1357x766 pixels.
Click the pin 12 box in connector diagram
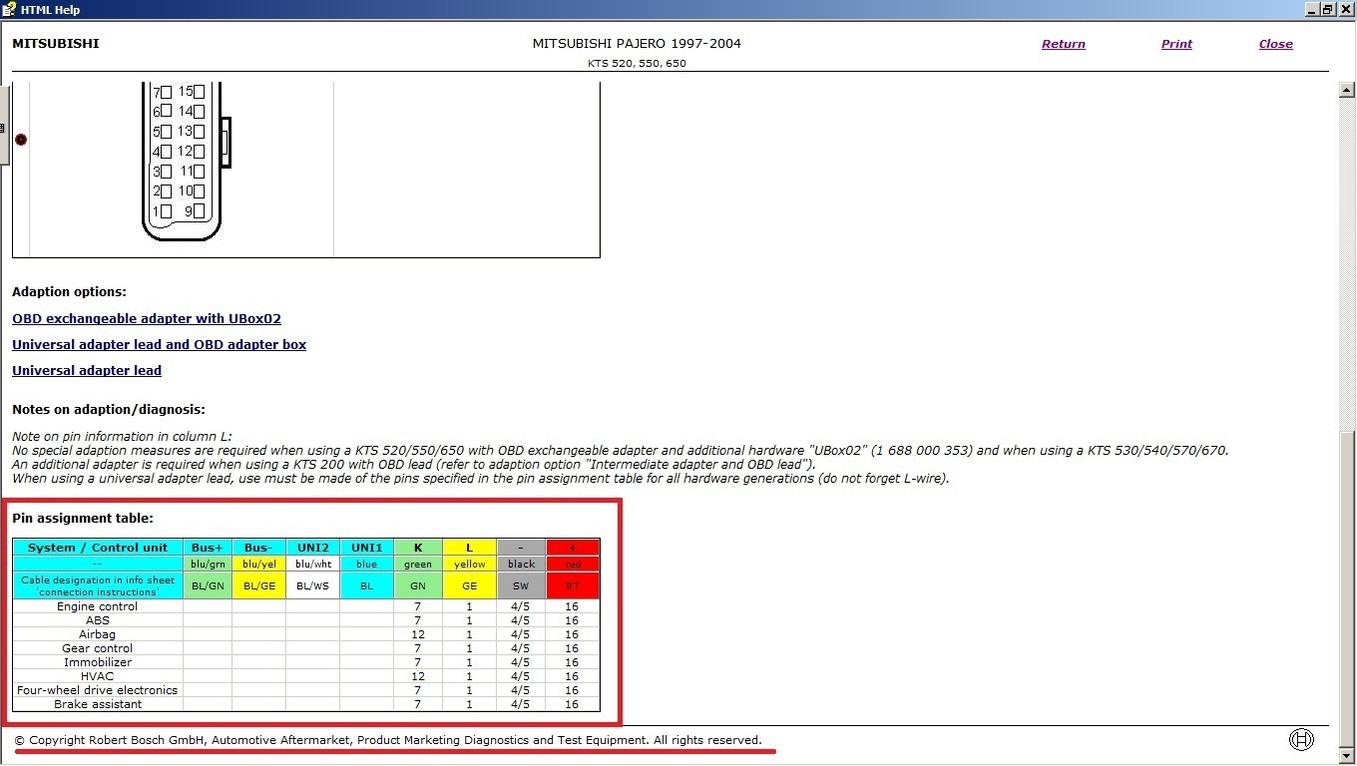click(x=200, y=152)
